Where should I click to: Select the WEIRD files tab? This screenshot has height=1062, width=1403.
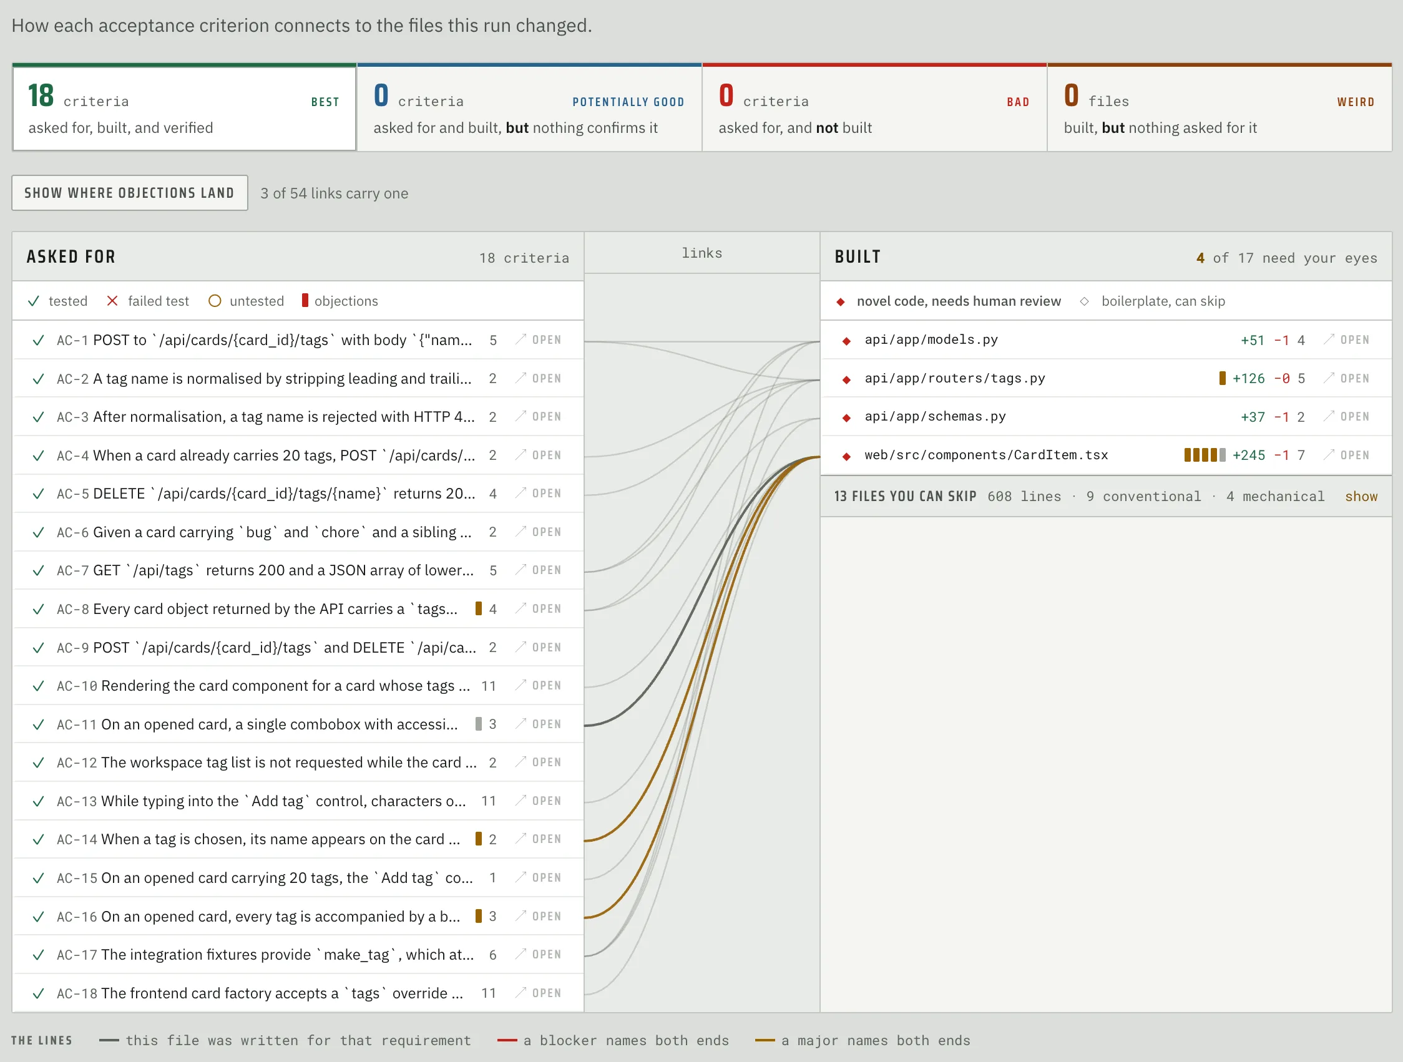tap(1219, 109)
